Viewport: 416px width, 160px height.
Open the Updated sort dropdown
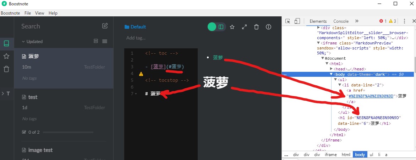point(32,42)
